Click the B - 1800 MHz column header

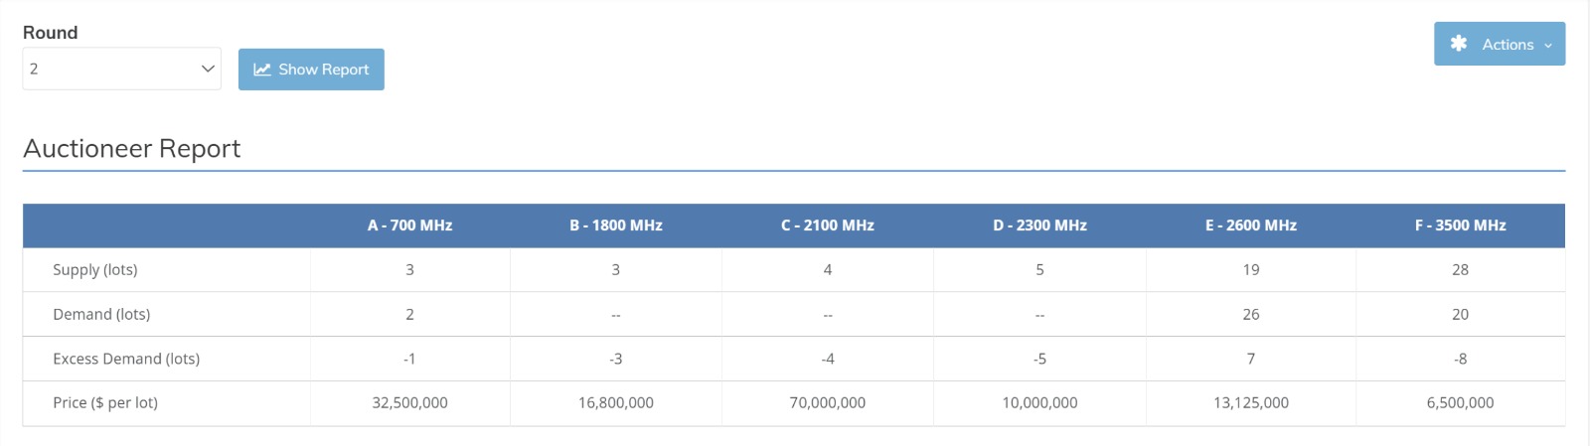tap(615, 225)
